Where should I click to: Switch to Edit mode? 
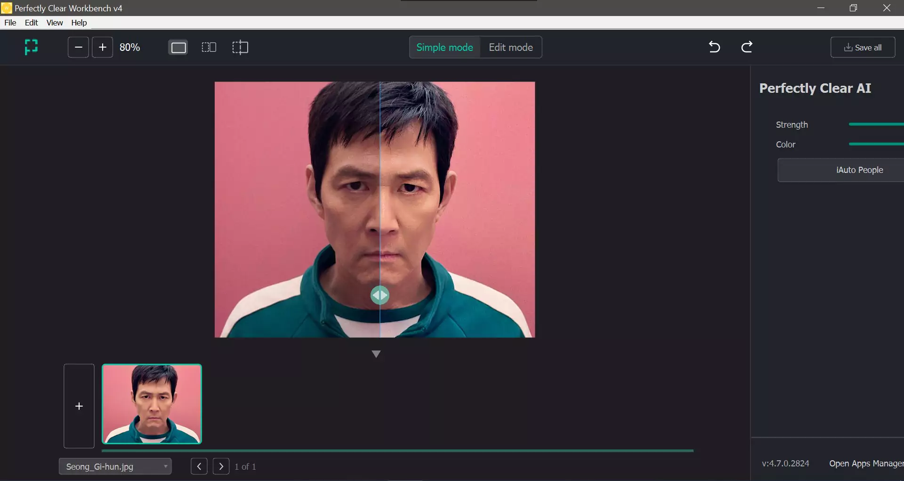(x=511, y=47)
